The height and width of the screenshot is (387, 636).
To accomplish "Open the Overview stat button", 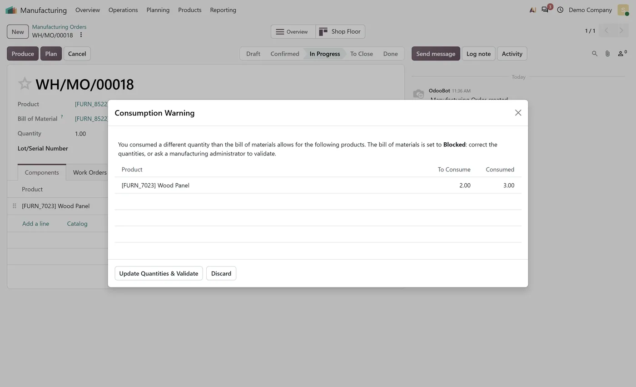I will 293,31.
